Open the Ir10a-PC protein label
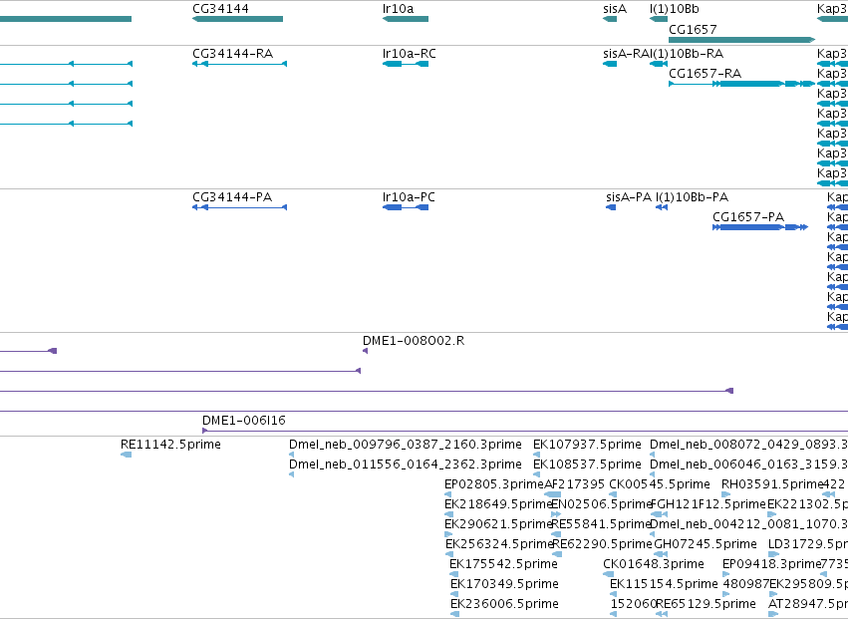 tap(409, 197)
